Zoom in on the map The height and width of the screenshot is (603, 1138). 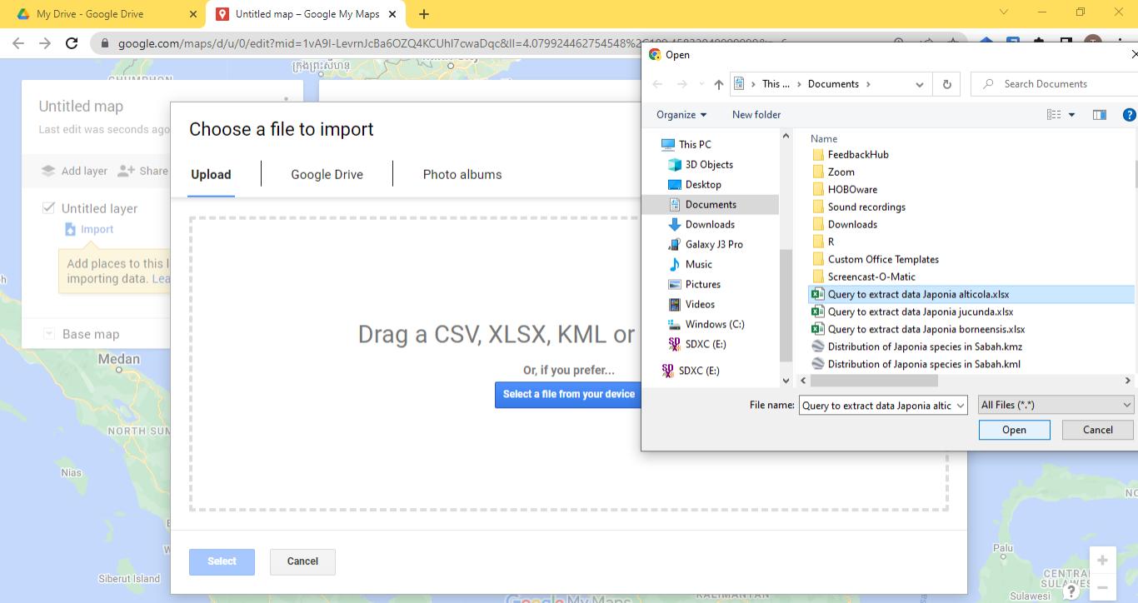[1102, 561]
